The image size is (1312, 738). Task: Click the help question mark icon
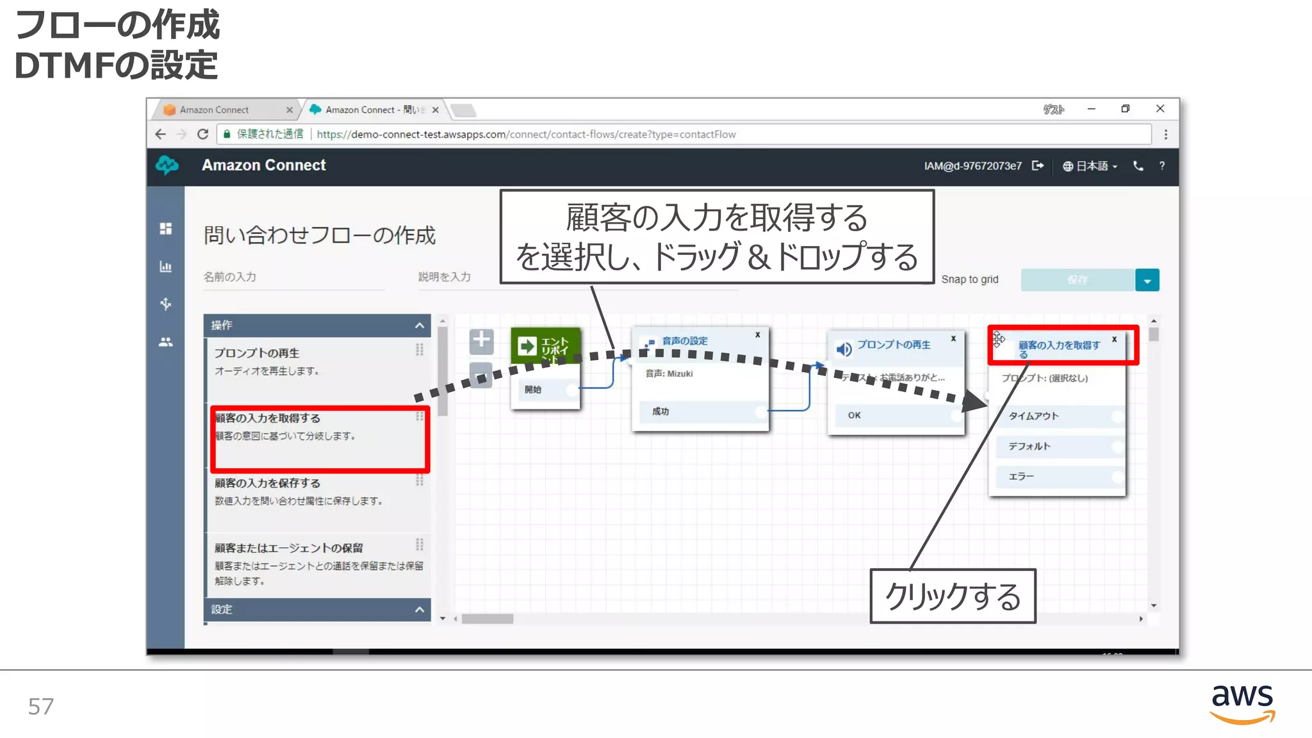(1162, 166)
